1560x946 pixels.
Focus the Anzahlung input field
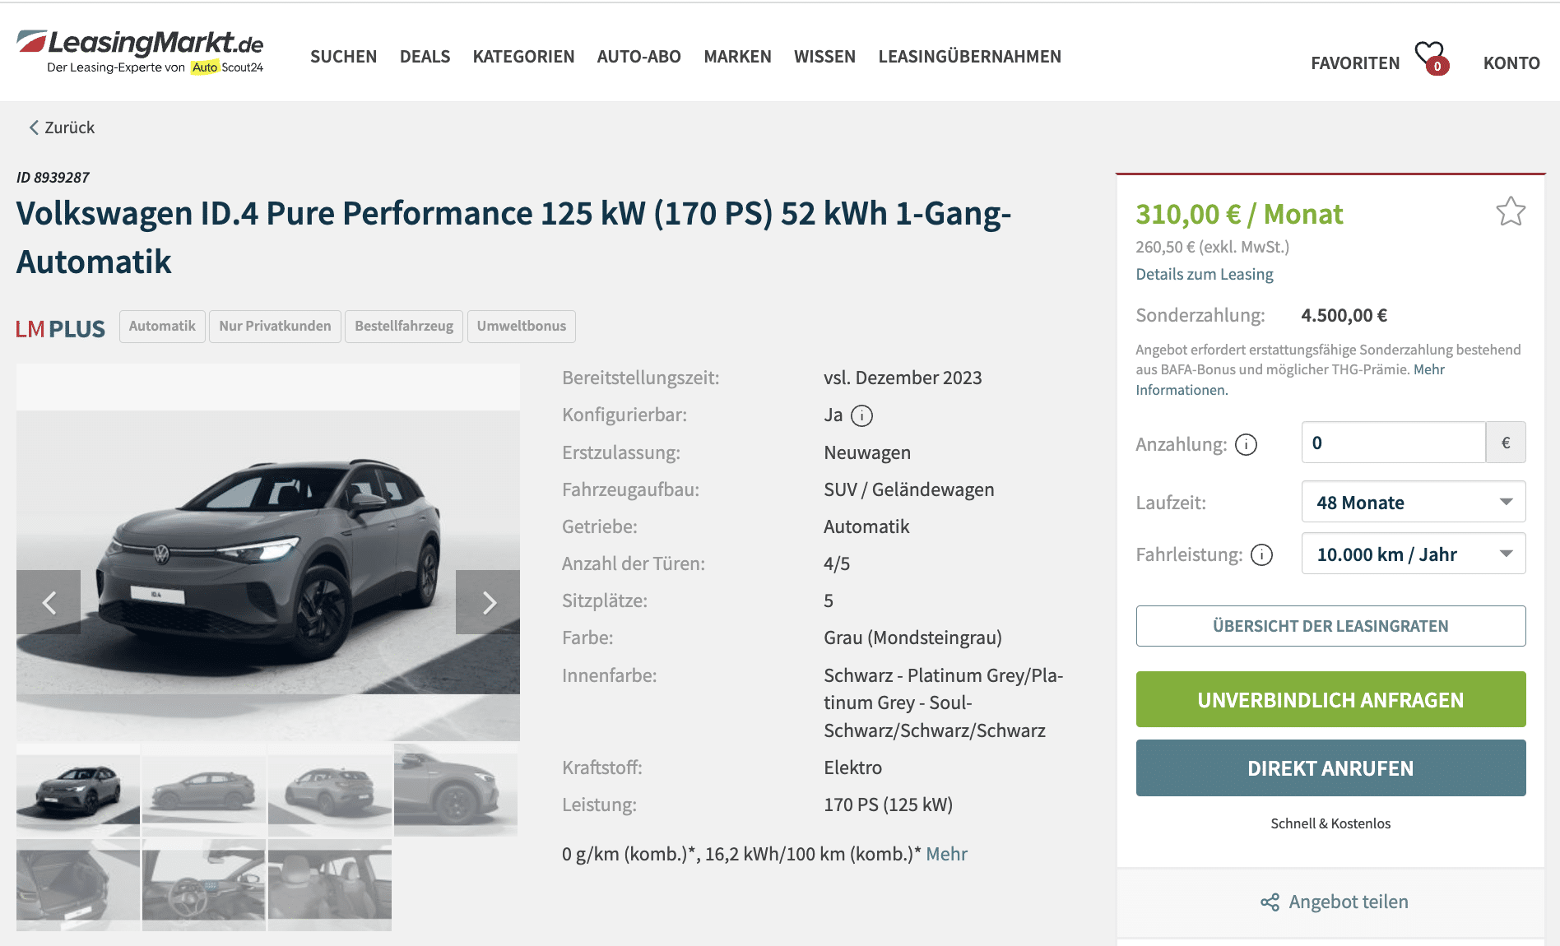1393,443
